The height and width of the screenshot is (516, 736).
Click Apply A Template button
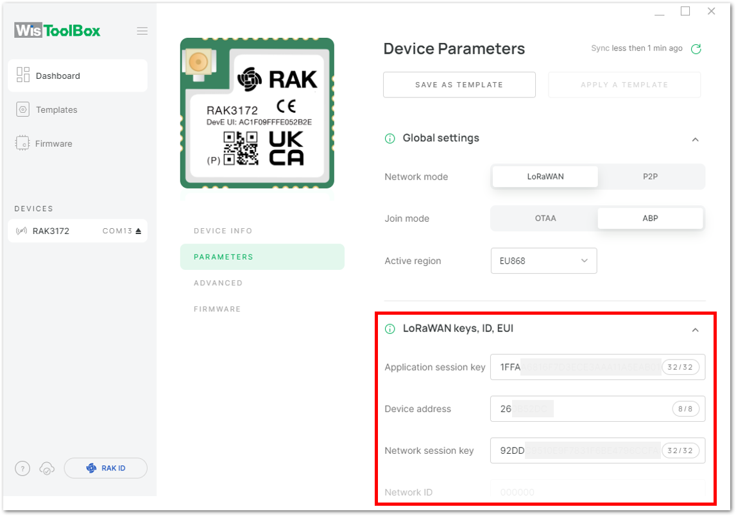coord(624,85)
